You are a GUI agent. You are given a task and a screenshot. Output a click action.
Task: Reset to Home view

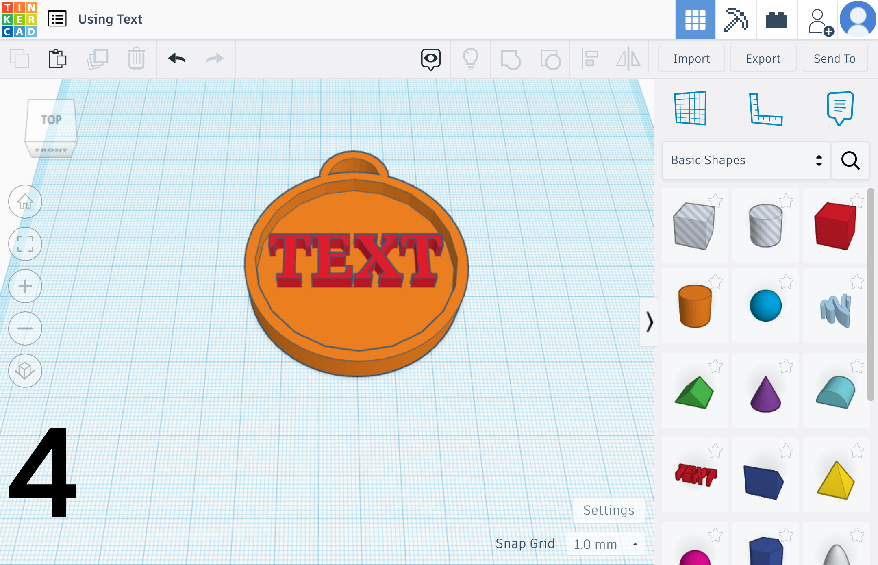[x=25, y=202]
